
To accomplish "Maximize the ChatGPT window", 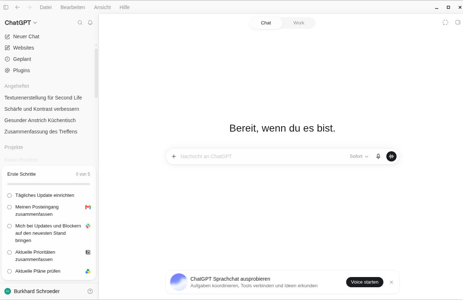I will coord(448,7).
